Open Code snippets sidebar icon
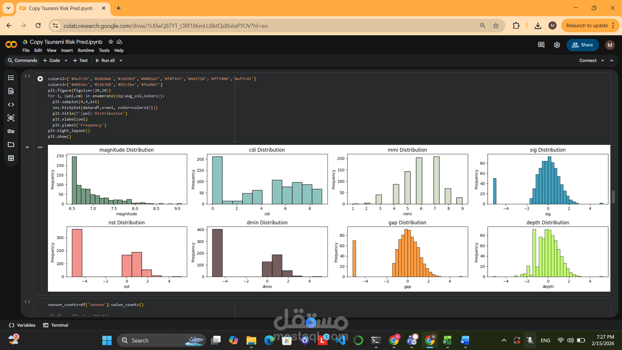The image size is (622, 350). [11, 105]
